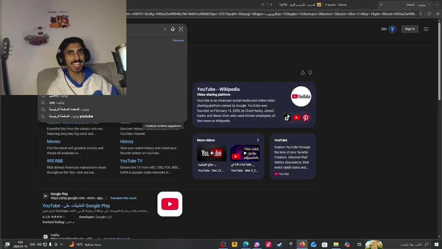This screenshot has width=442, height=249.
Task: Open Outlook mail from the taskbar
Action: 314,245
